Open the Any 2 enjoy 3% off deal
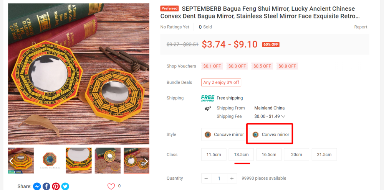Image resolution: width=384 pixels, height=190 pixels. [221, 82]
